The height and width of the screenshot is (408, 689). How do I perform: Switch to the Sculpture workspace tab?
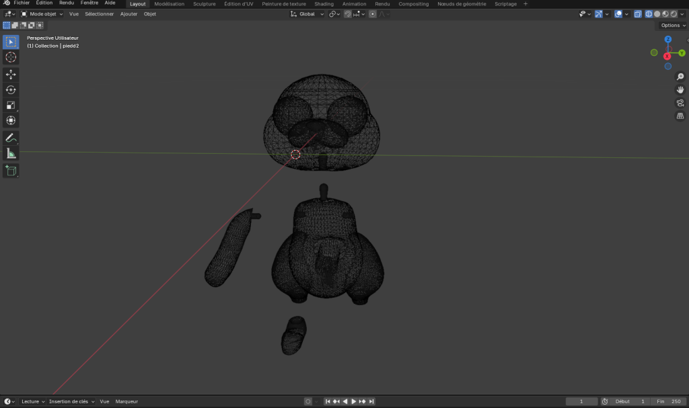click(x=205, y=3)
